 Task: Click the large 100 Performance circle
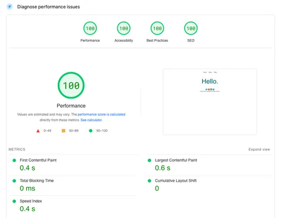coord(71,86)
